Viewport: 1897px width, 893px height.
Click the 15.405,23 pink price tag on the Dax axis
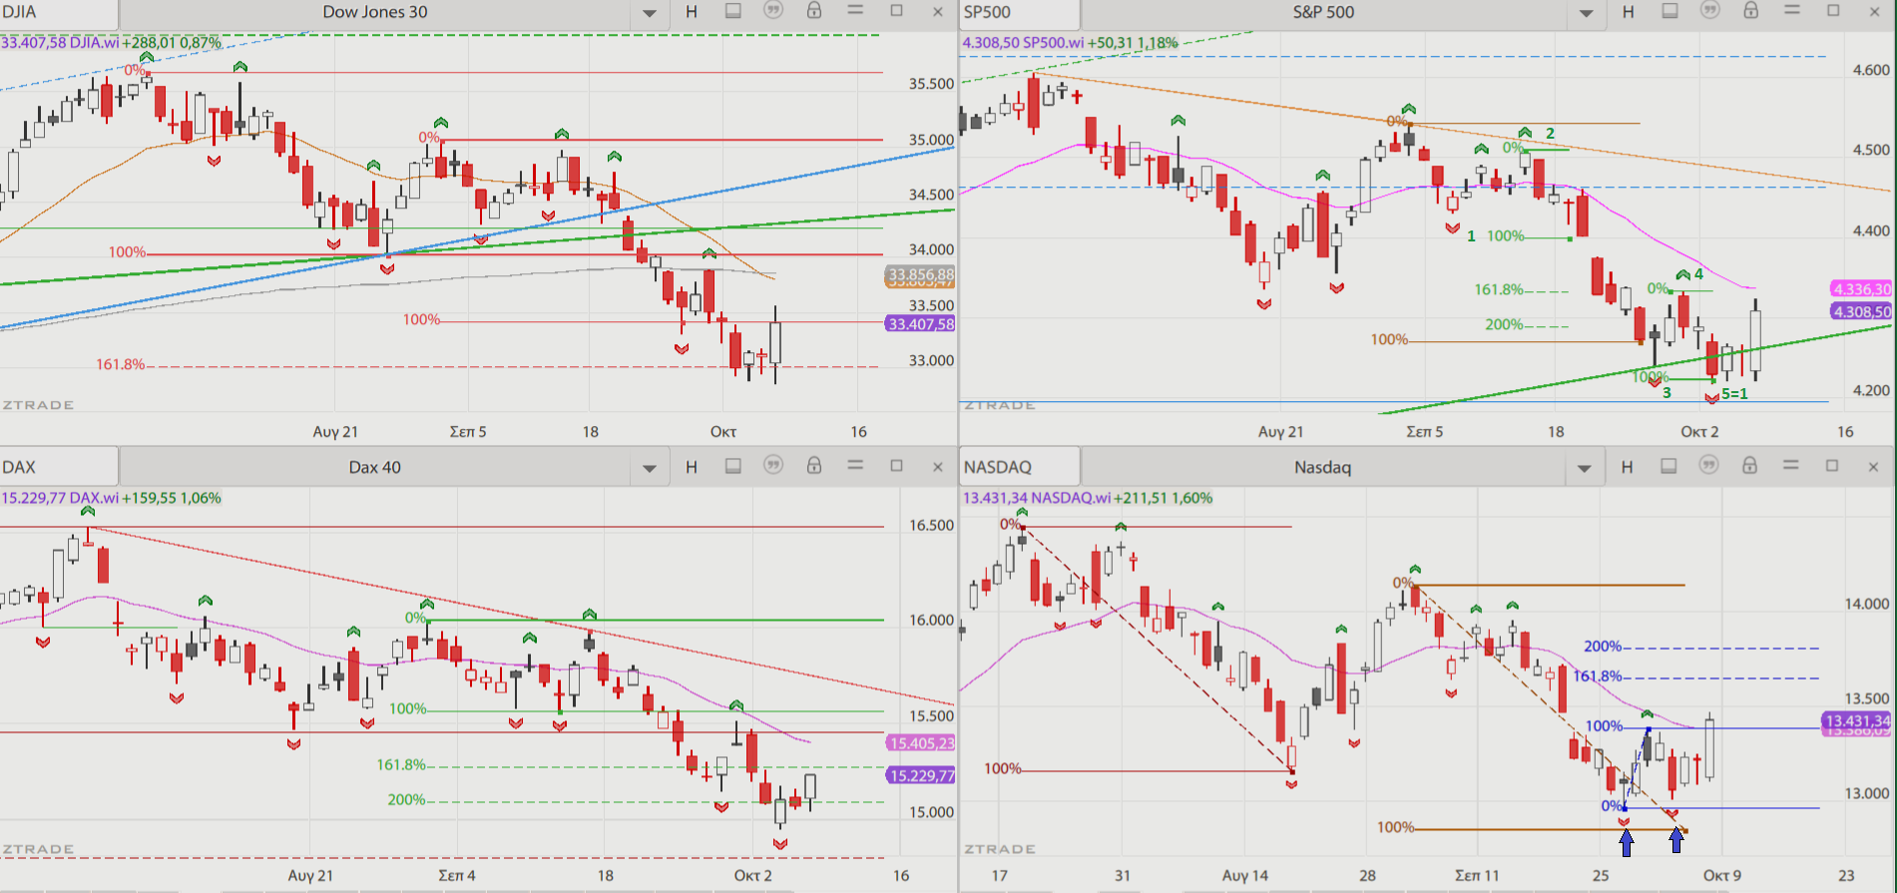click(920, 742)
